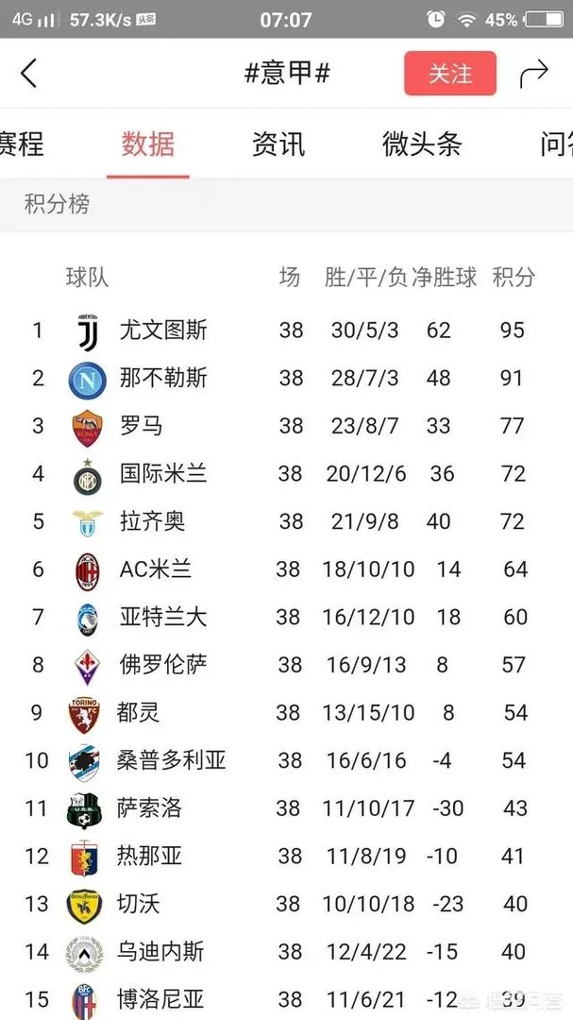Switch to the 赛程 tab

(21, 144)
